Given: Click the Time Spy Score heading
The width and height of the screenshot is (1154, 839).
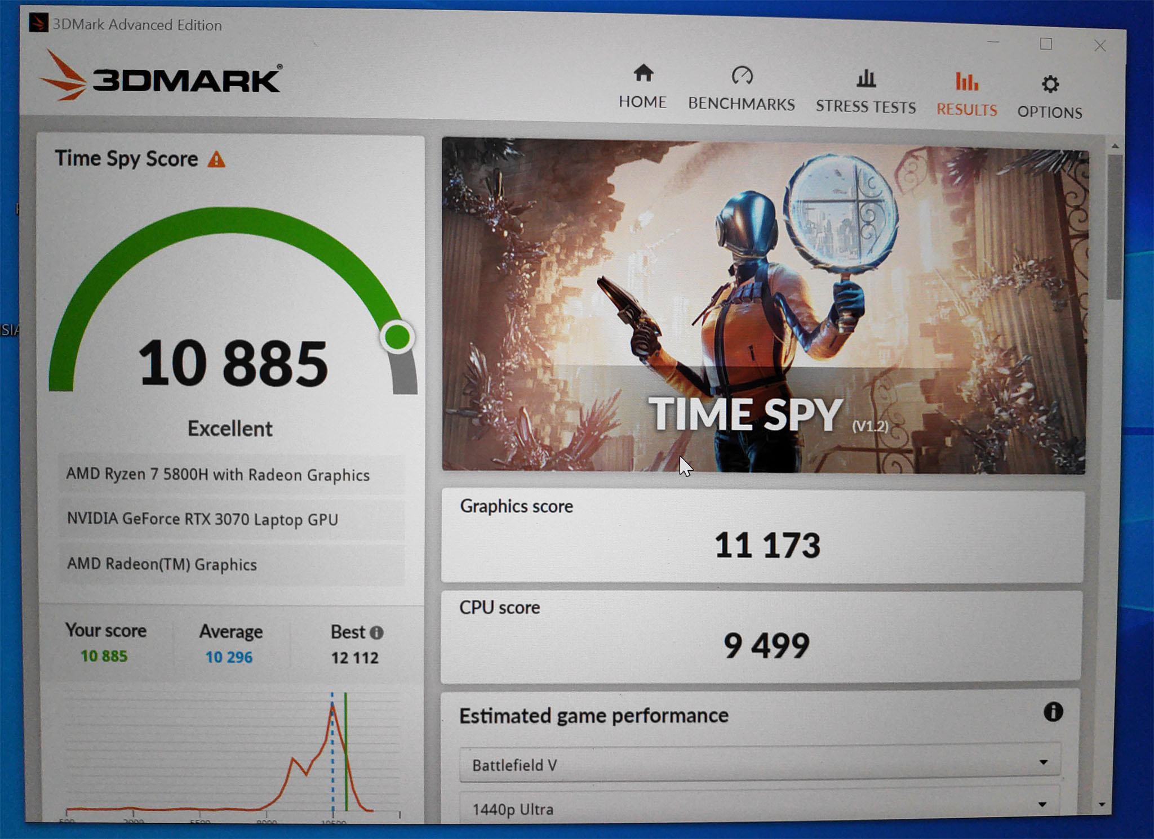Looking at the screenshot, I should point(126,159).
